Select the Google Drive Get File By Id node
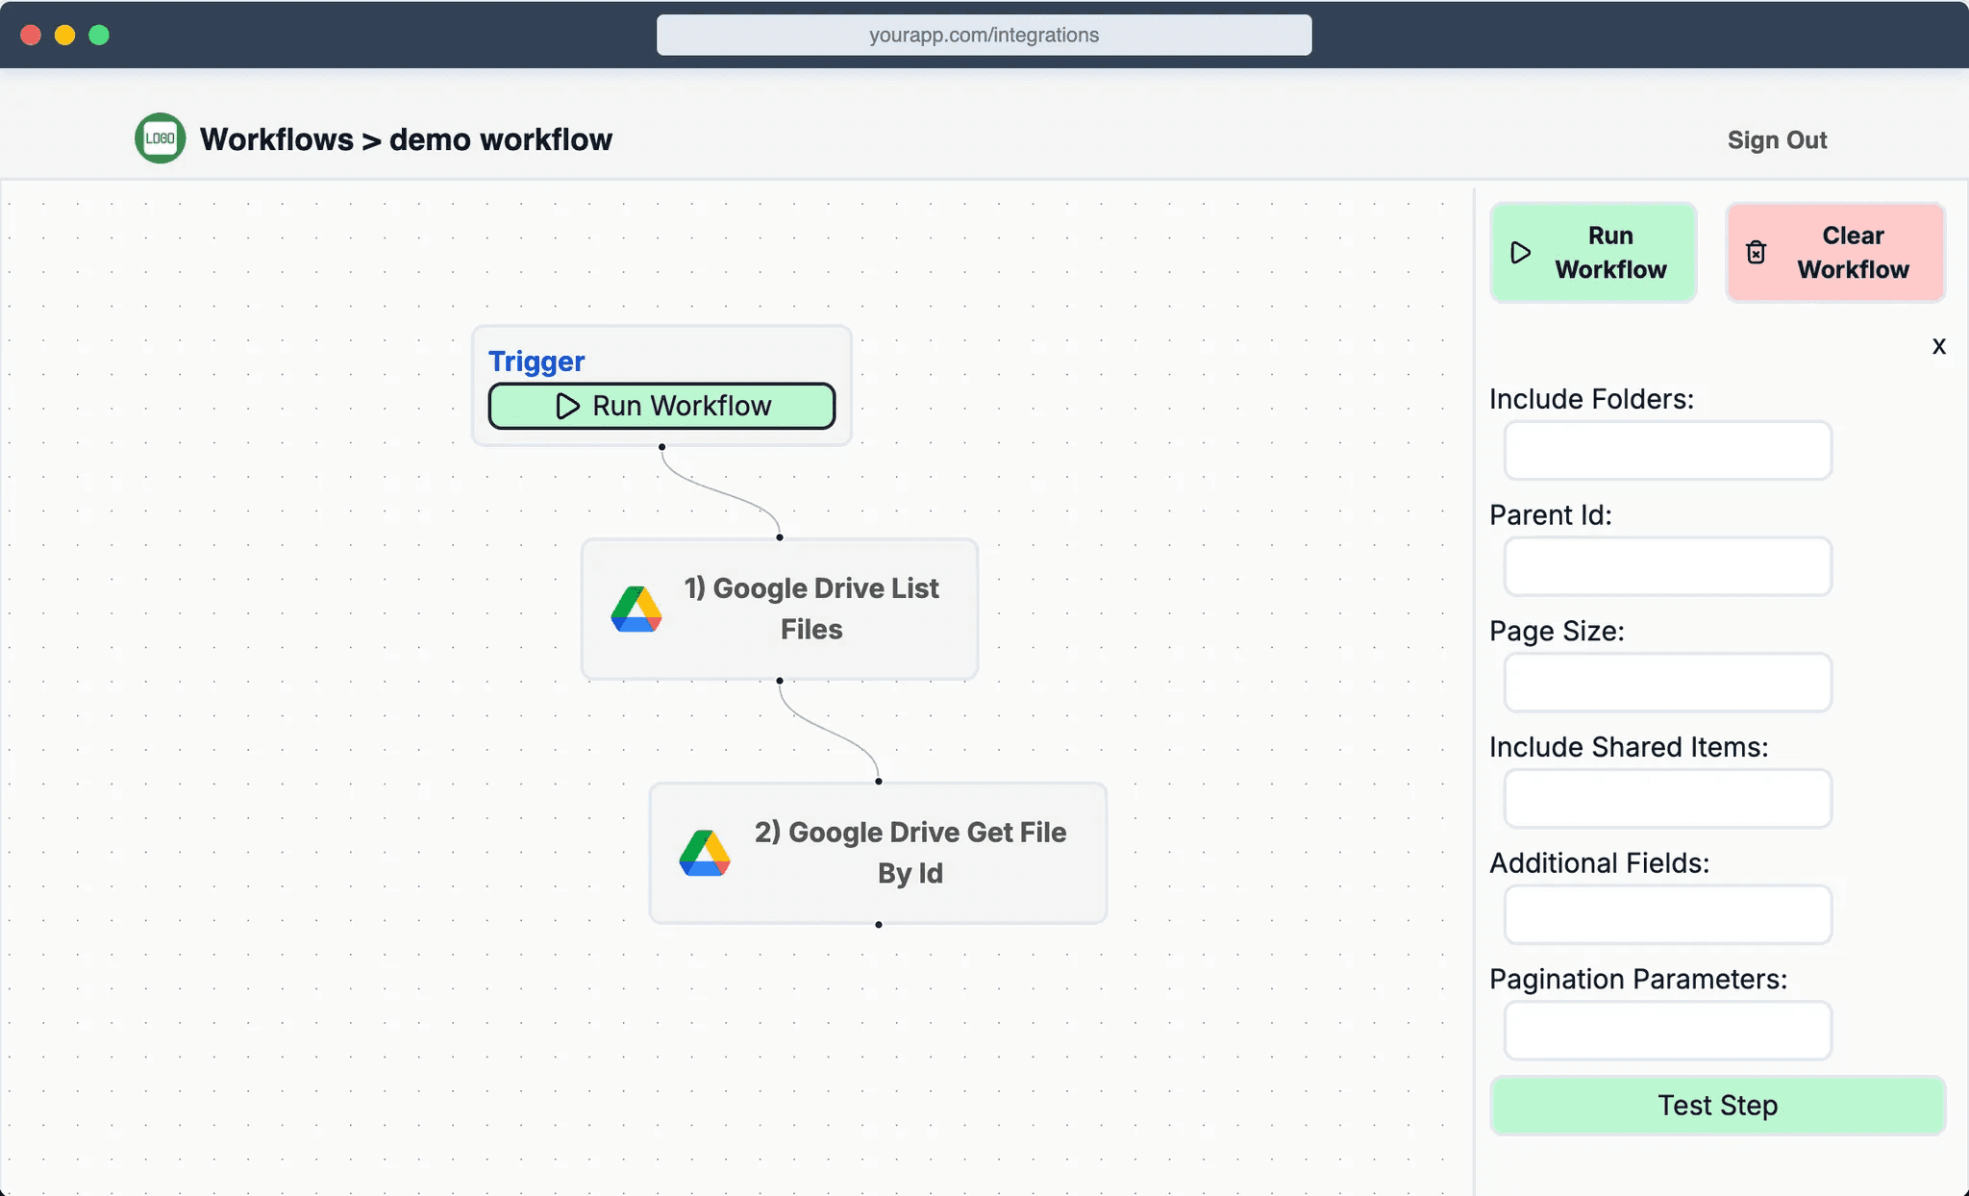The image size is (1969, 1196). coord(910,853)
